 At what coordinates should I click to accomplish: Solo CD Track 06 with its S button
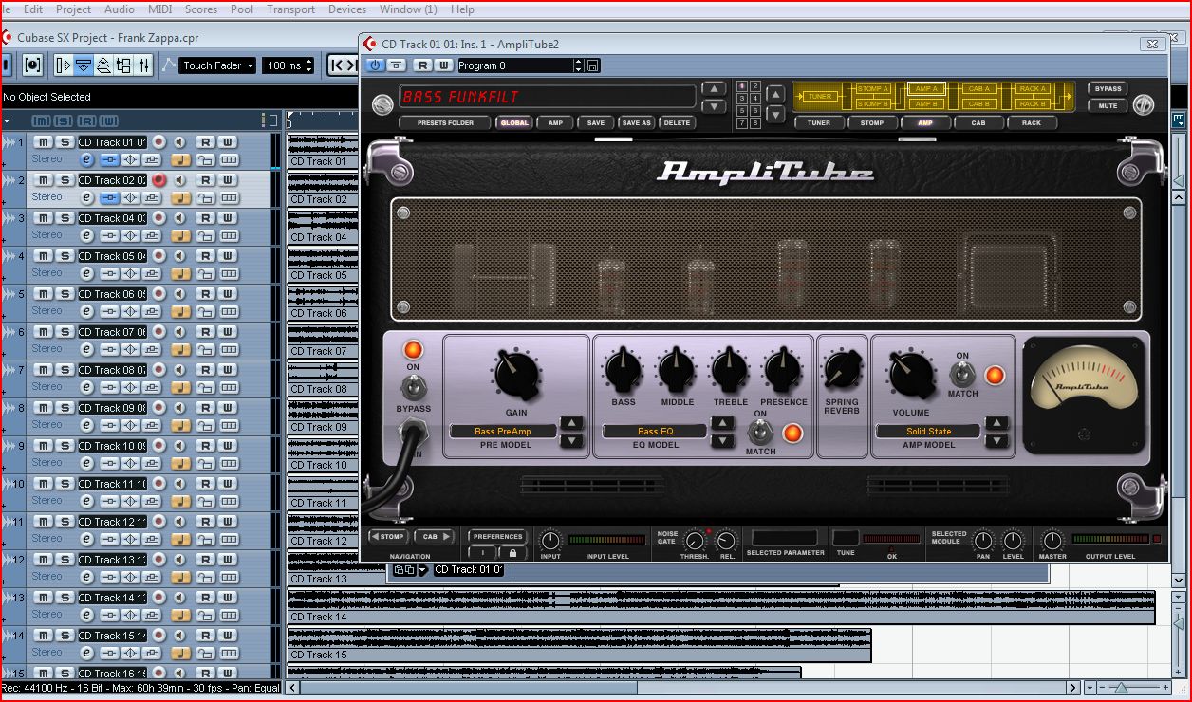point(65,294)
